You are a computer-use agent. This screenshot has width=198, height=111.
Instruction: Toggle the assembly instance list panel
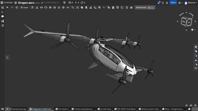[2, 7]
